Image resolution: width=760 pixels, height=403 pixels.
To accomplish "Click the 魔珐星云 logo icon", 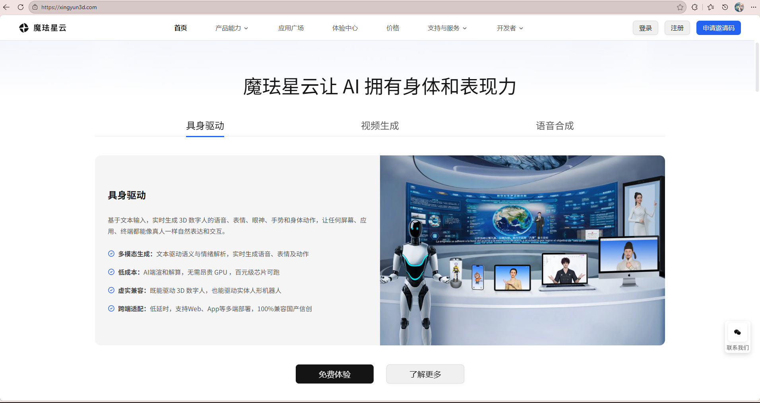I will click(x=24, y=28).
